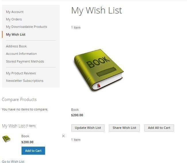Click the small Book thumbnail in sidebar

[x=7, y=139]
